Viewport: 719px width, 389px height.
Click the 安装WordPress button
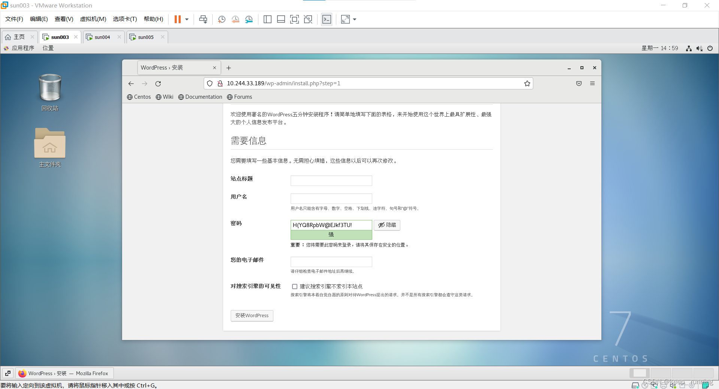tap(252, 316)
